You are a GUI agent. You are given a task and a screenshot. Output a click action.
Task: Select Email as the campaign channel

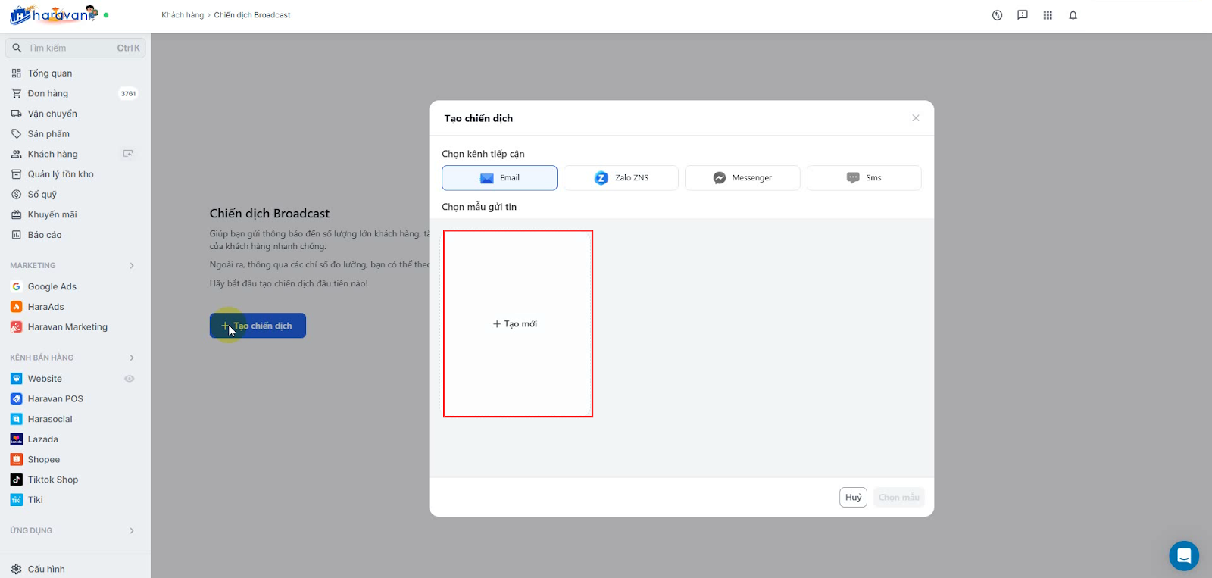499,178
